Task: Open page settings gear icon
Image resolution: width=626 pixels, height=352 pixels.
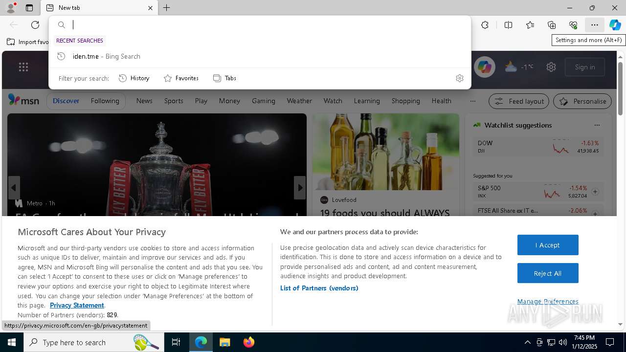Action: 551,67
